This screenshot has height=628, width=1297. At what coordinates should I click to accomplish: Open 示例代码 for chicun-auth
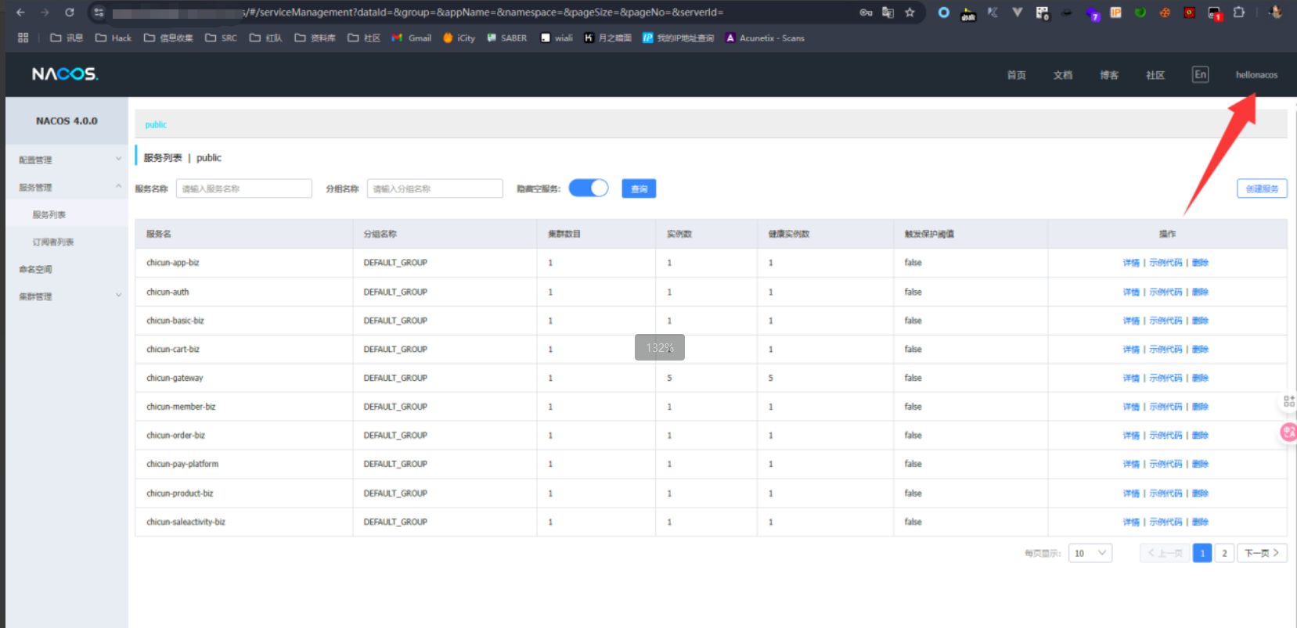[1165, 292]
